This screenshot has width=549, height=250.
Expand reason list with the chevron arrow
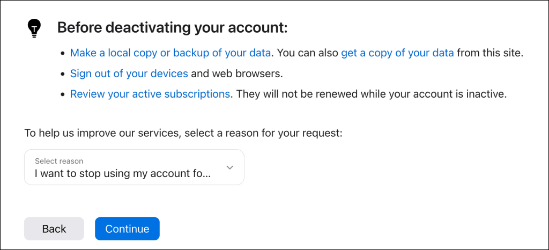[229, 167]
